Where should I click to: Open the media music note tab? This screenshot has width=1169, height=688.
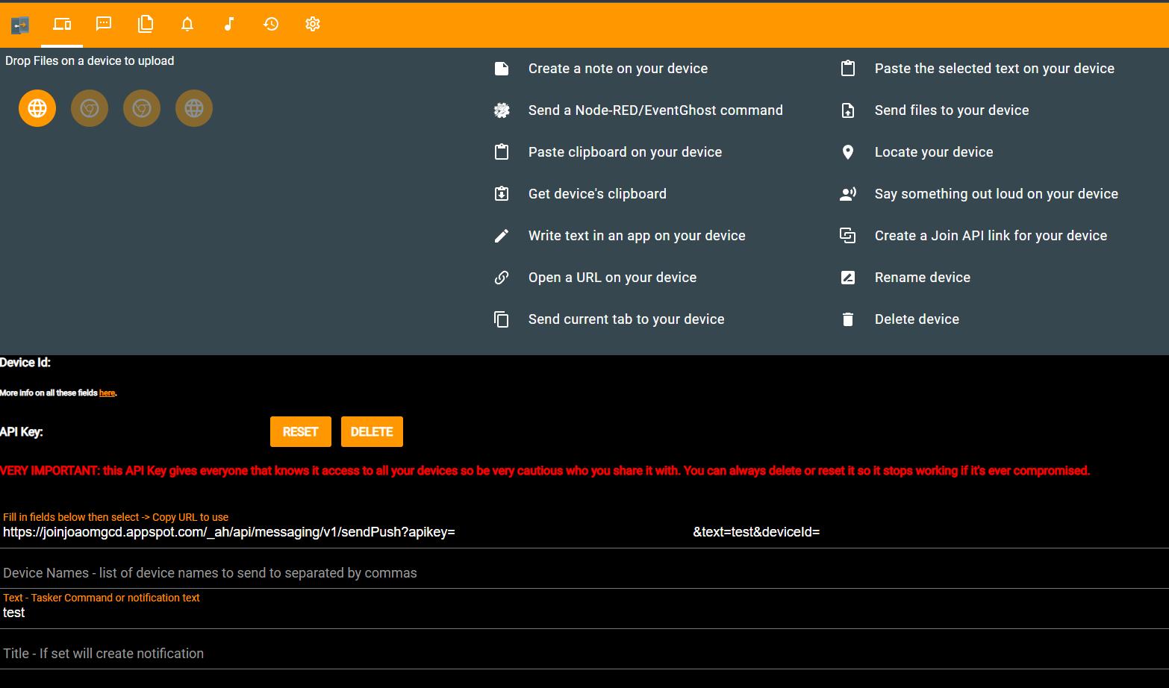tap(229, 24)
